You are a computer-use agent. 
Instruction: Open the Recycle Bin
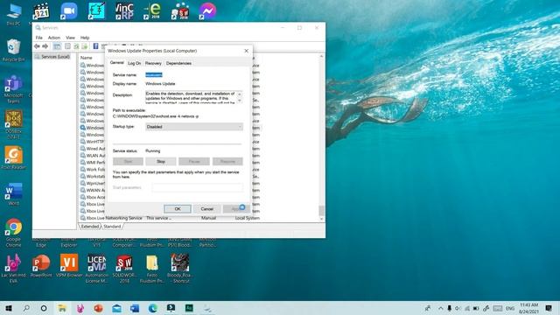[14, 50]
